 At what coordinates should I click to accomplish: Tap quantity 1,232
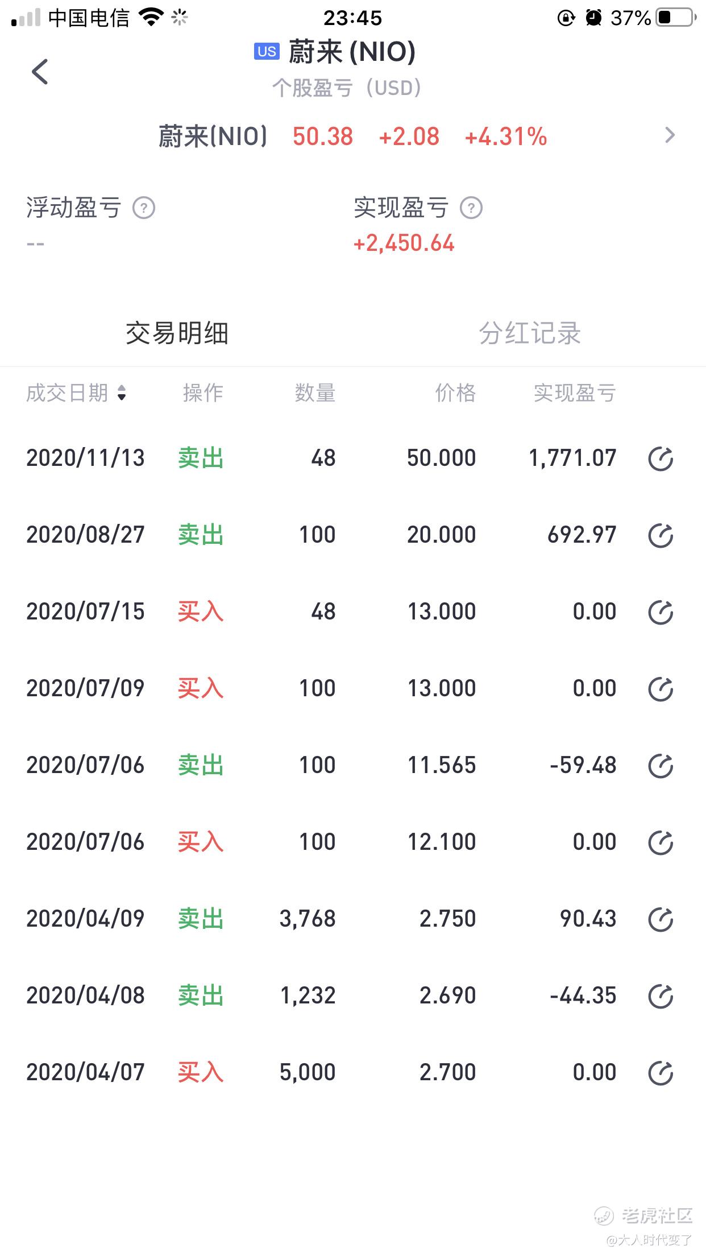point(308,995)
